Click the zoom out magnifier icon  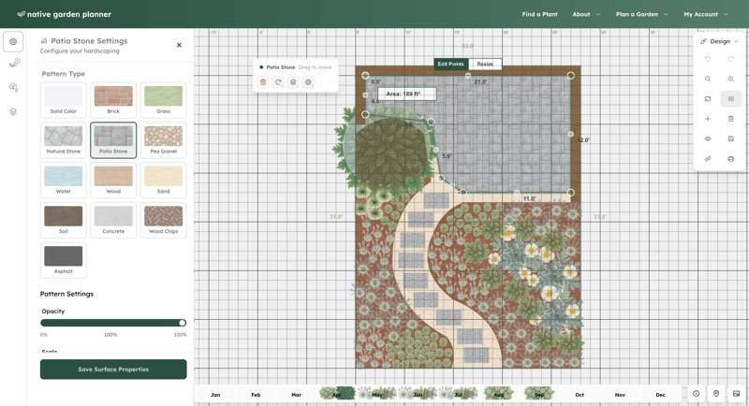coord(708,79)
